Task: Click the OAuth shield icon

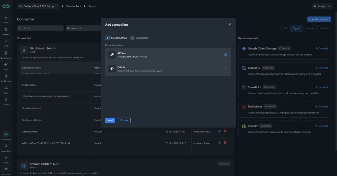Action: (x=112, y=69)
